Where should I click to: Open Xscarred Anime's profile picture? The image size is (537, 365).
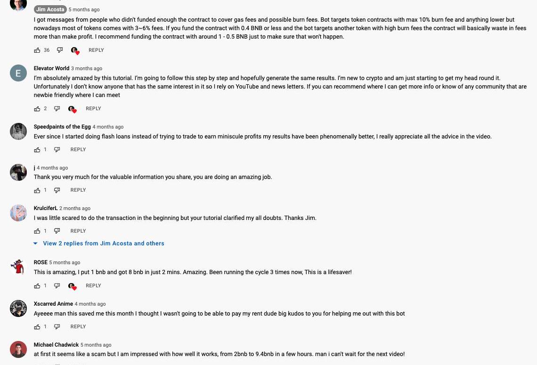coord(18,308)
